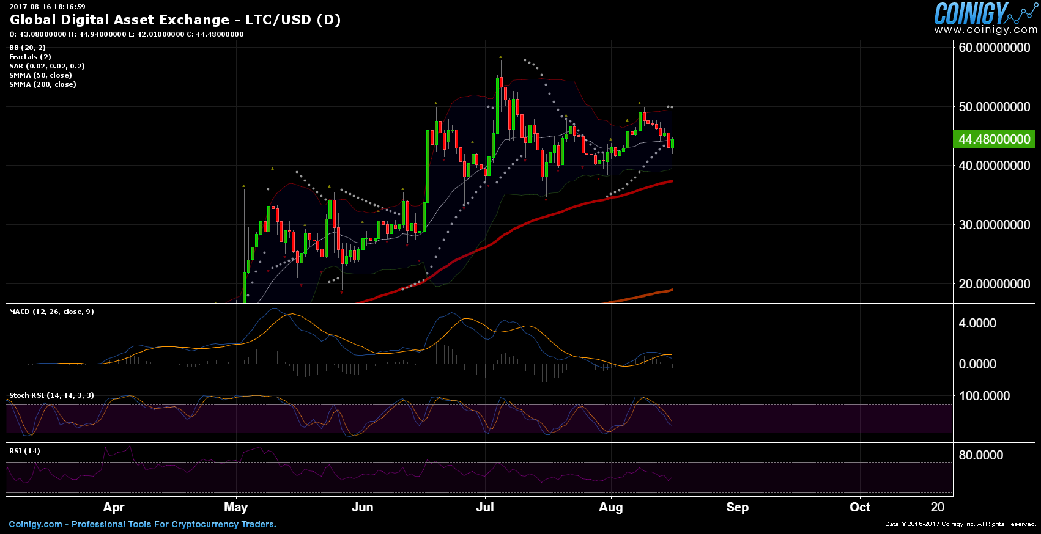Click the 20 date label on the time axis
1041x534 pixels.
coord(938,507)
